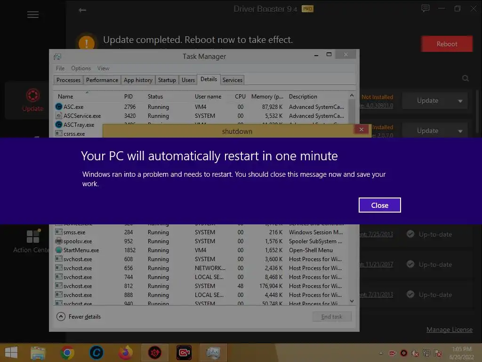
Task: Launch Google Chrome from taskbar
Action: pyautogui.click(x=67, y=353)
